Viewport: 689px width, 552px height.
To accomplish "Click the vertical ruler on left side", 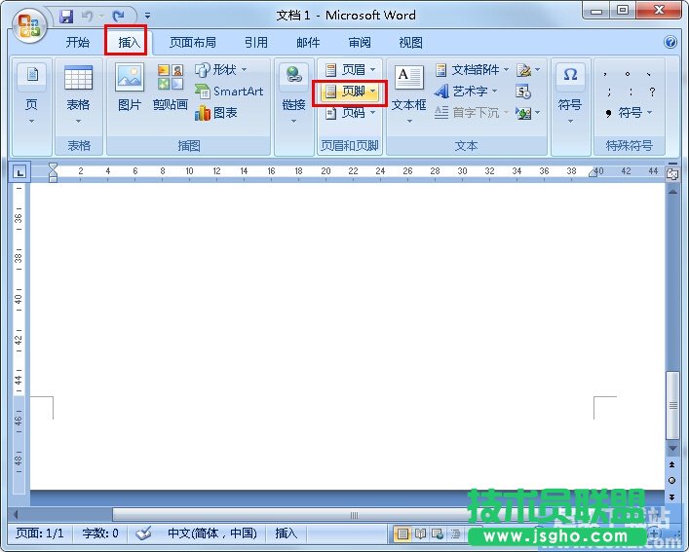I will point(19,338).
